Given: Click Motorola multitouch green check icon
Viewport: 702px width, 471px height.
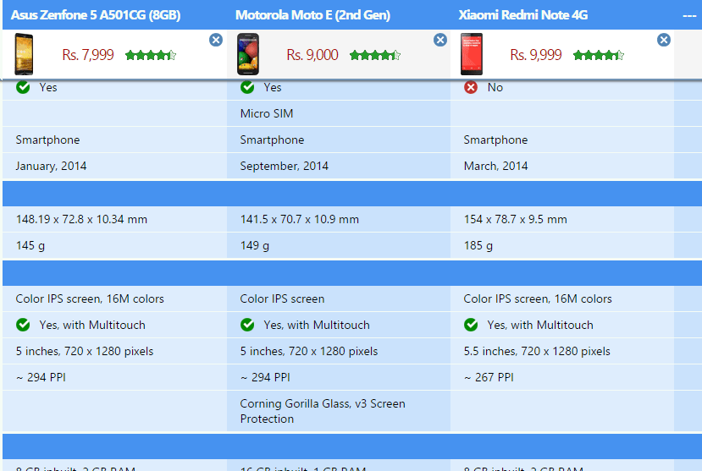Looking at the screenshot, I should (247, 325).
